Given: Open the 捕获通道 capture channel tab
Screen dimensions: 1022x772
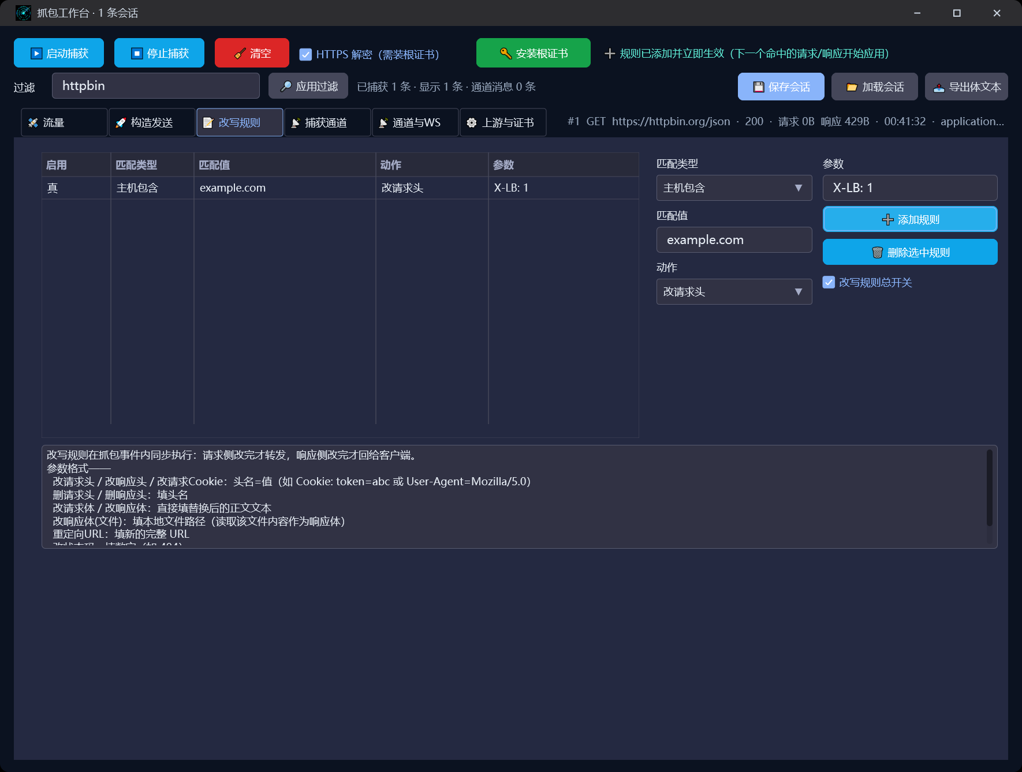Looking at the screenshot, I should (327, 122).
